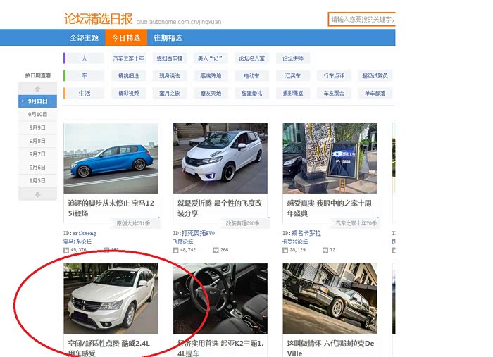Open the 精彩视频 tag

click(129, 94)
